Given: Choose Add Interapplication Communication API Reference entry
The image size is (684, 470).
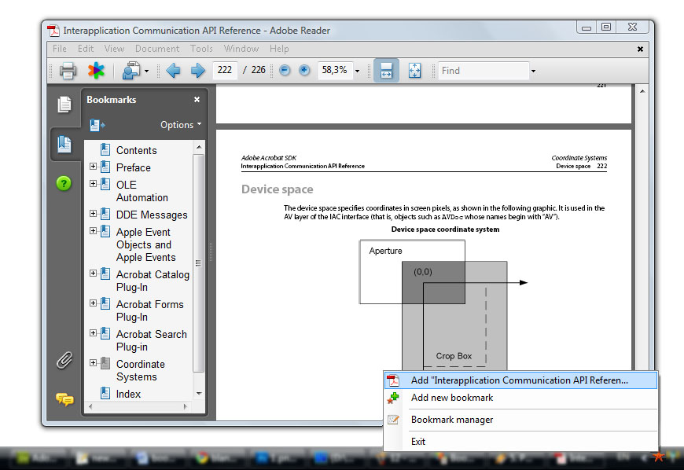Looking at the screenshot, I should [x=520, y=380].
